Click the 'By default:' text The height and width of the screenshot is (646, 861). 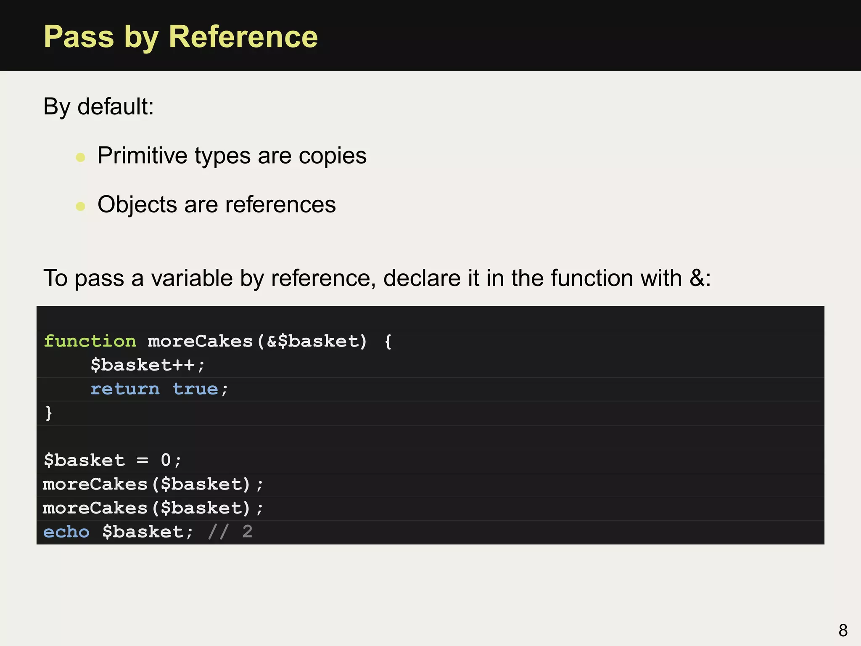pos(99,106)
